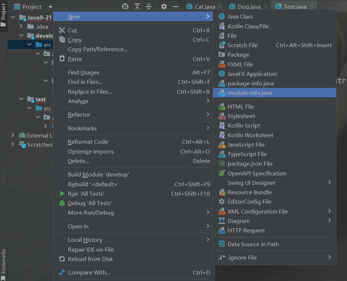Open the Bookmarks side tool window

(4, 261)
